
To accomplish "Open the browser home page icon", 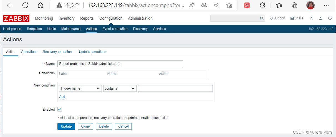I will click(41, 5).
